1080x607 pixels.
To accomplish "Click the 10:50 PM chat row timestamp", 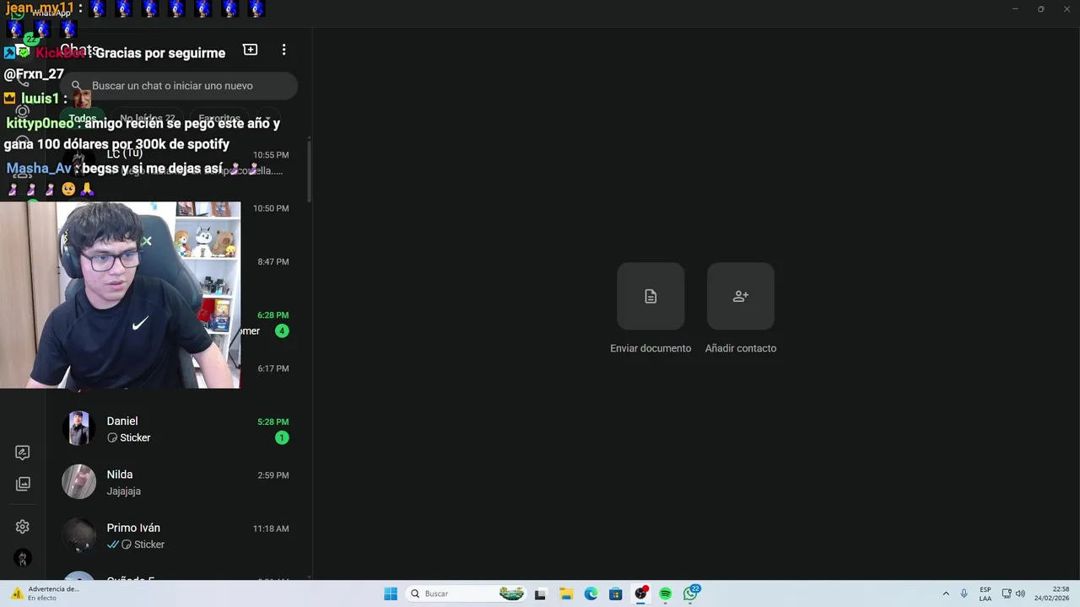I will 271,208.
